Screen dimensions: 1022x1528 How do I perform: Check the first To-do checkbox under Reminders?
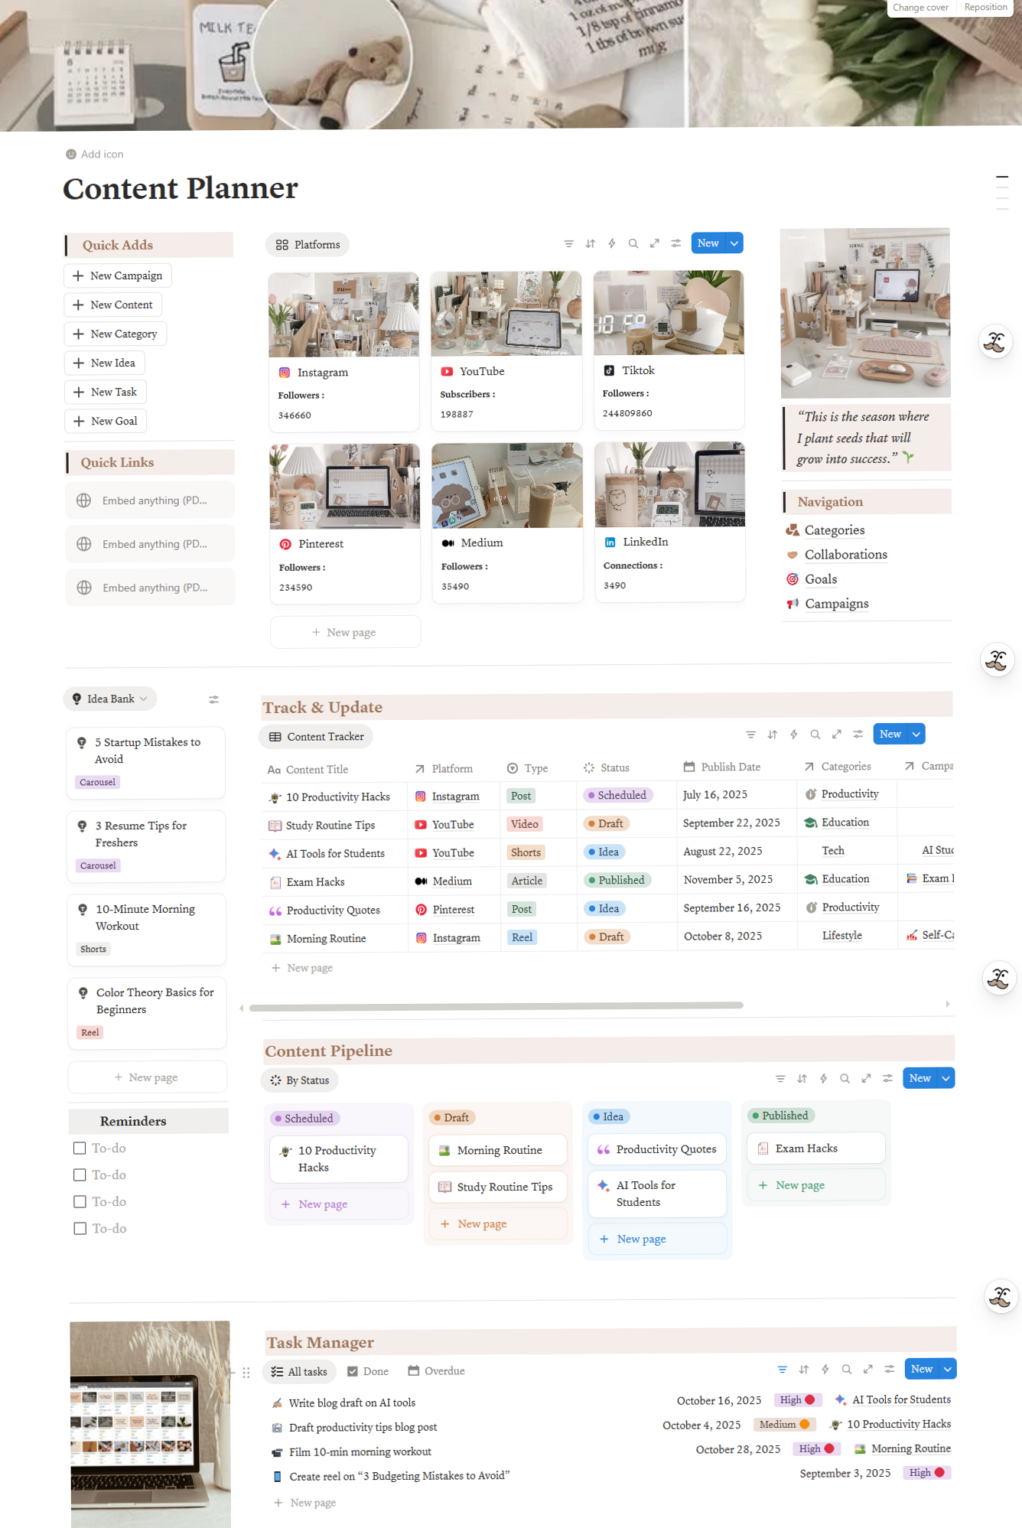[80, 1148]
